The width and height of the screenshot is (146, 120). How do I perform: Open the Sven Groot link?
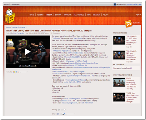78,38
